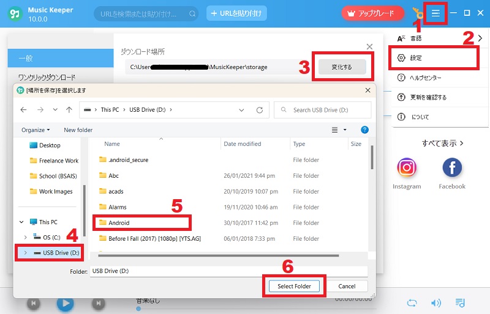Viewport: 490px width, 314px height.
Task: Open the 設定 settings menu item
Action: [434, 58]
